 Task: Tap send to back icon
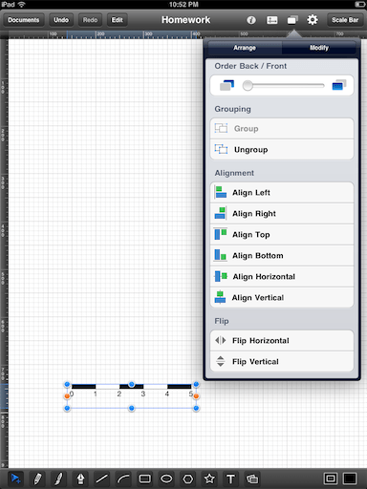point(227,85)
